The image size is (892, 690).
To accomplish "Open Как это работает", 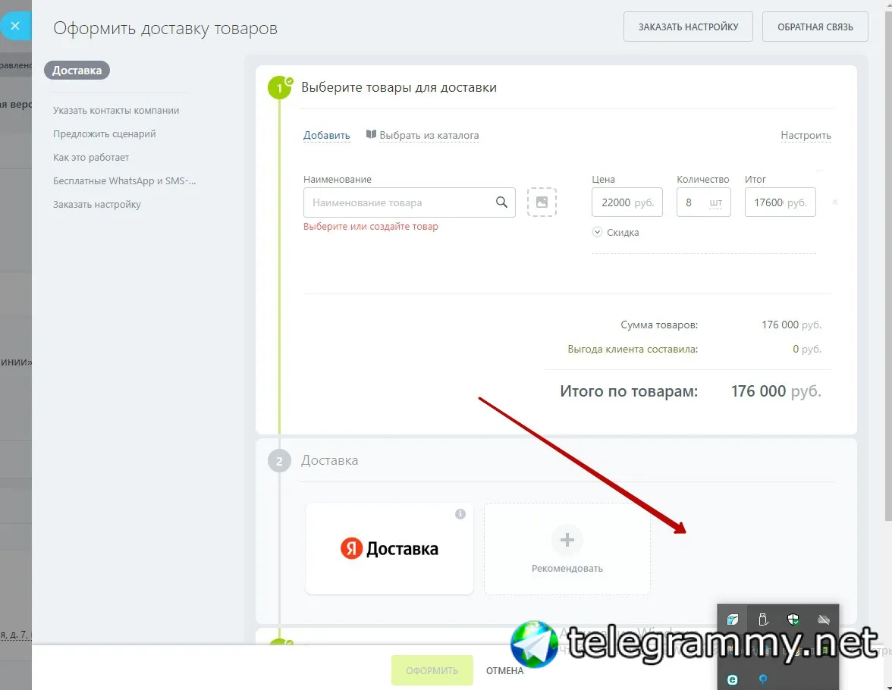I will tap(91, 157).
